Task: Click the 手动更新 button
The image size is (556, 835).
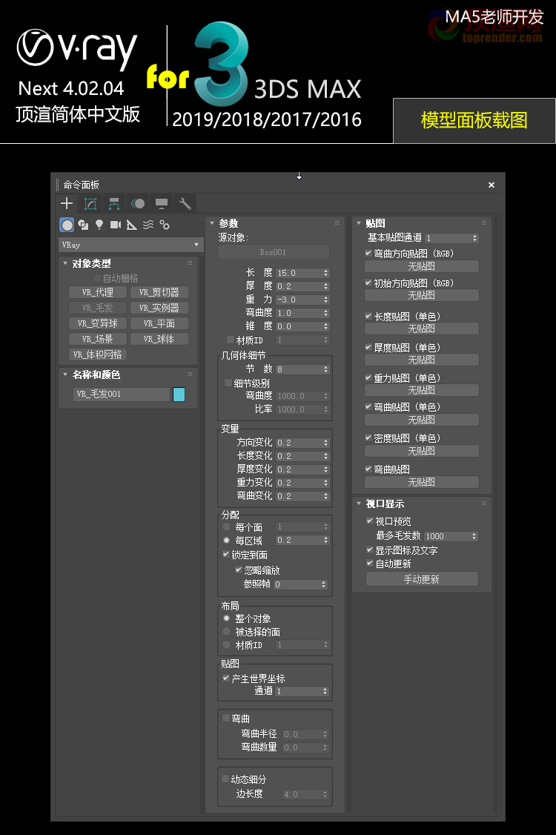Action: [422, 579]
